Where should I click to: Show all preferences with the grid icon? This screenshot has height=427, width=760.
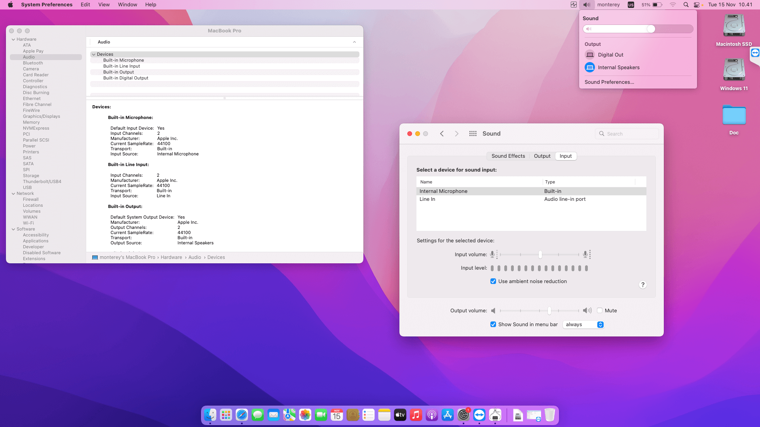pos(473,134)
